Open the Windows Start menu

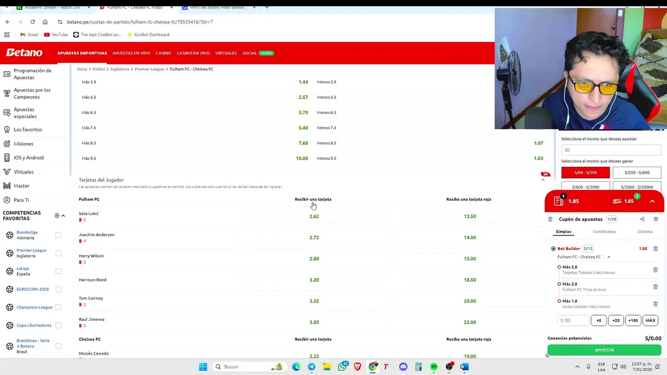coord(203,367)
